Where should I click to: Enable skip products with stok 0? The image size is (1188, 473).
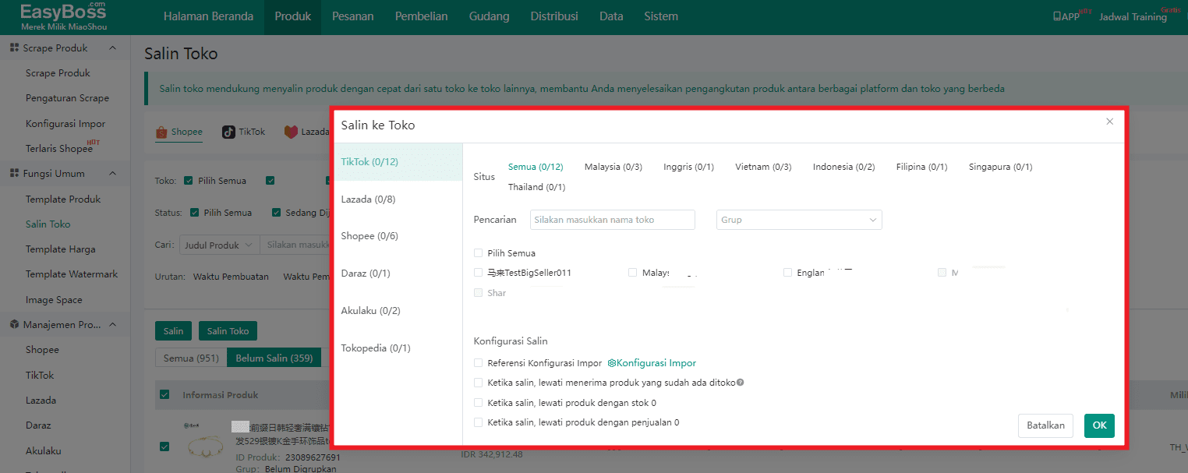478,403
